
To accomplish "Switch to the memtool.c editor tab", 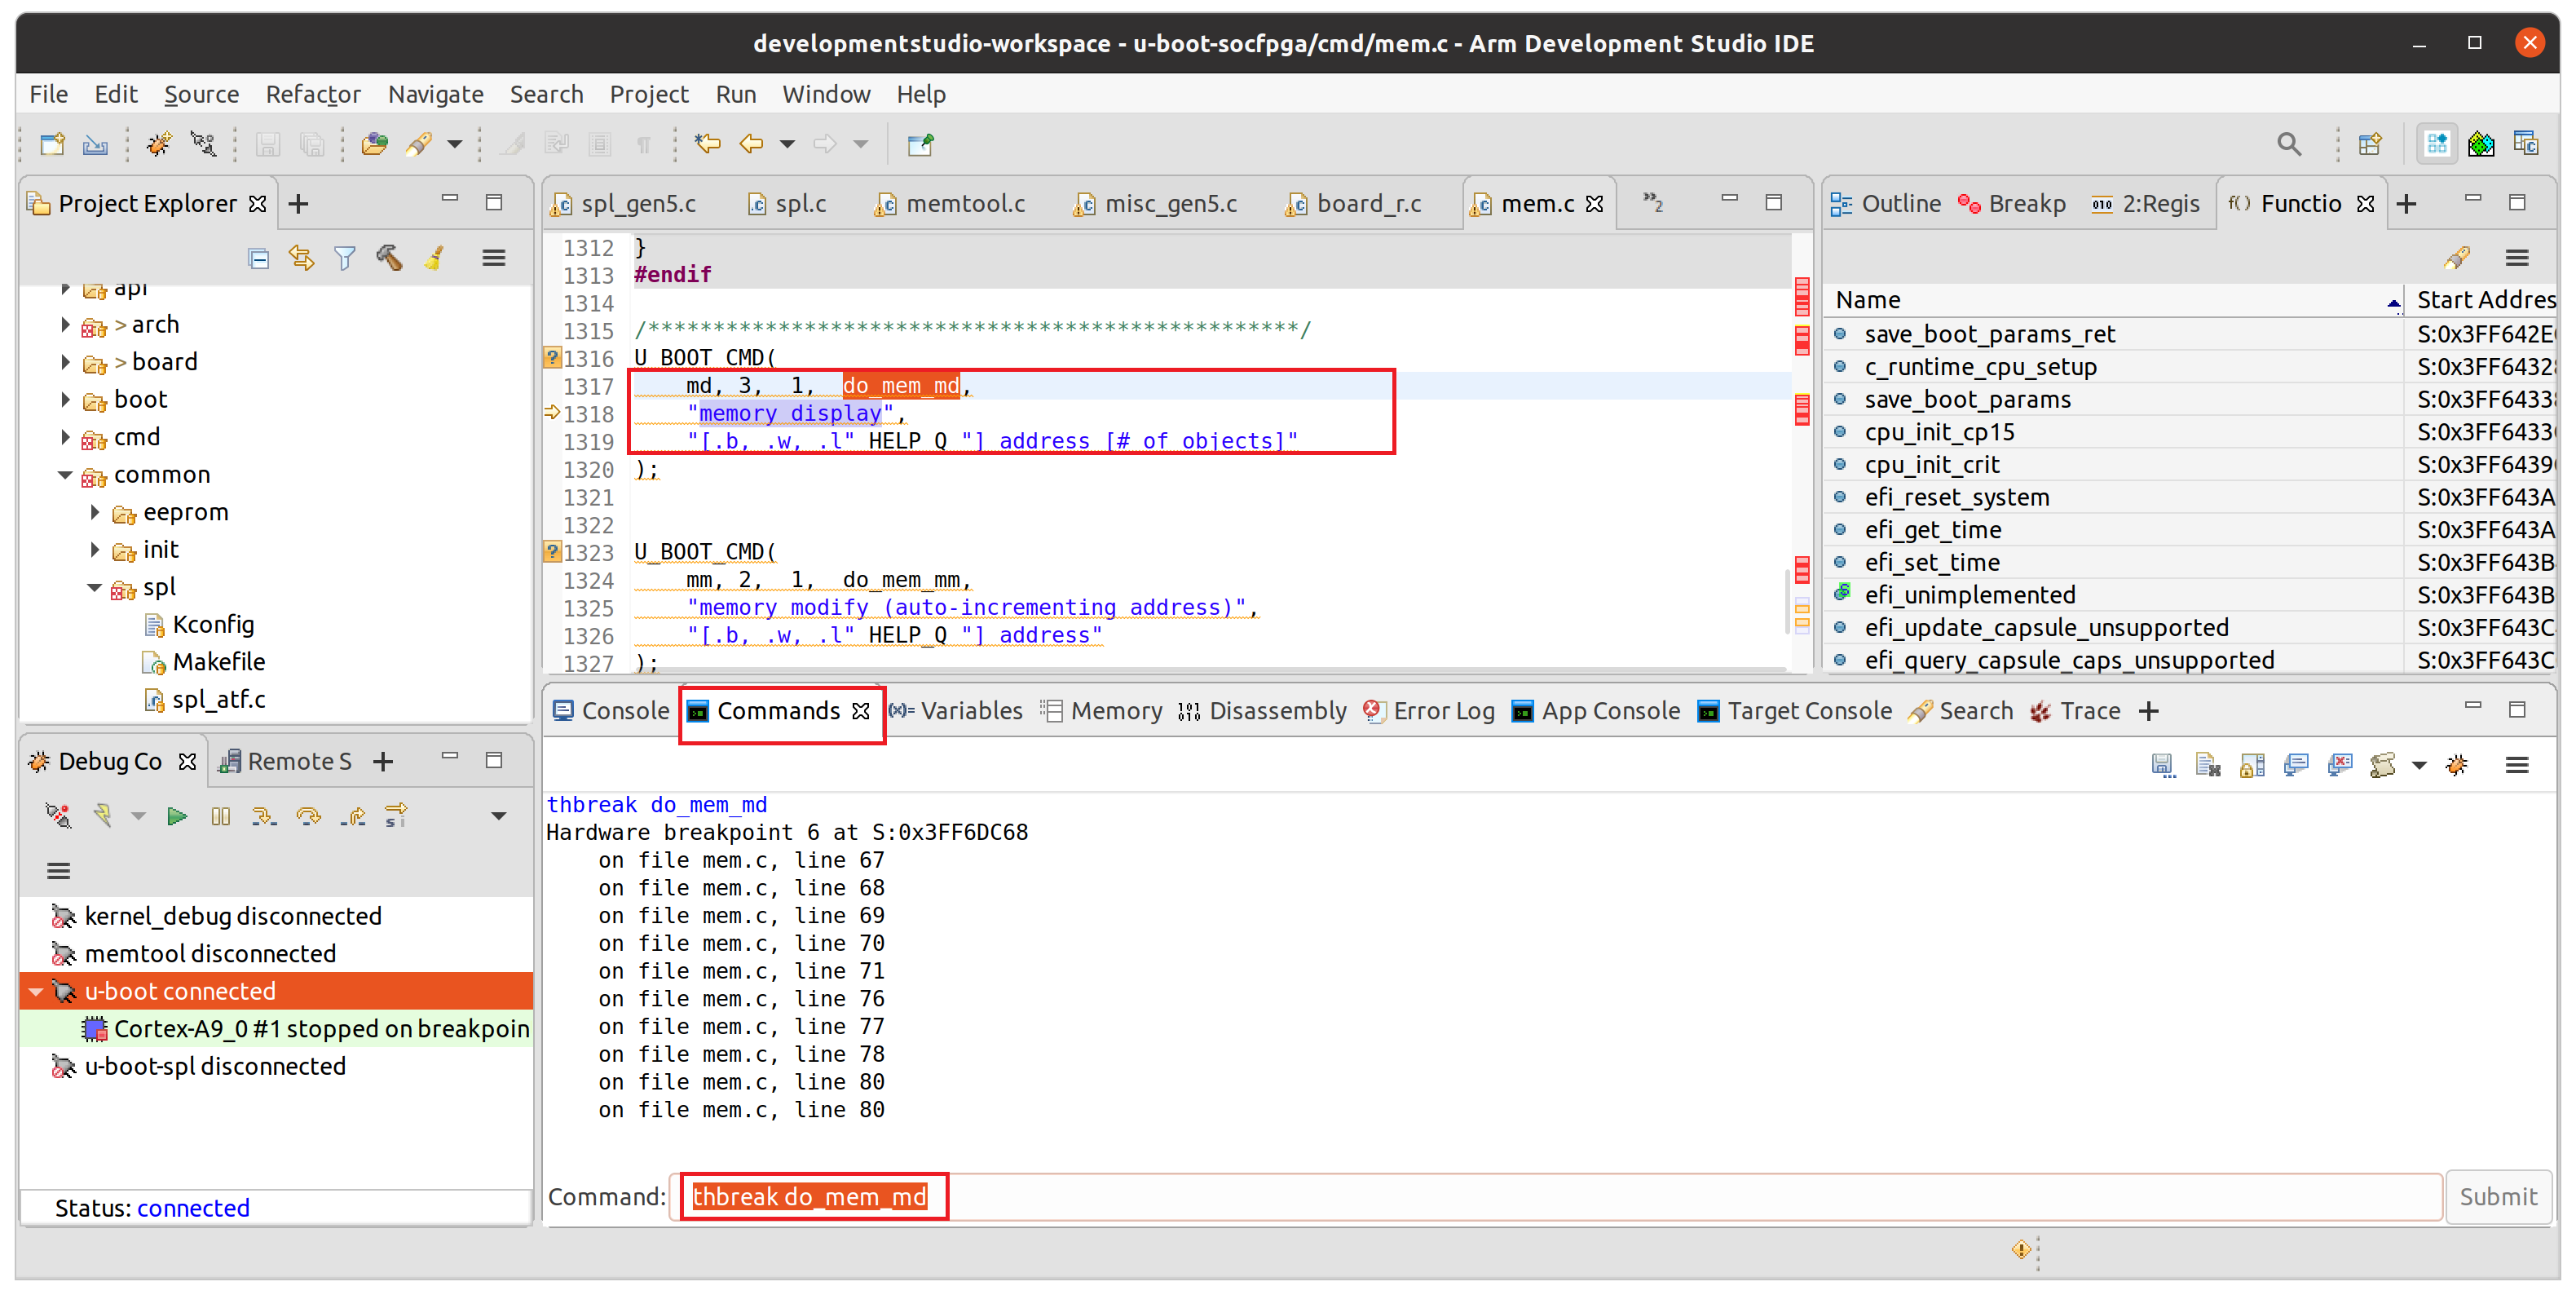I will click(x=951, y=203).
